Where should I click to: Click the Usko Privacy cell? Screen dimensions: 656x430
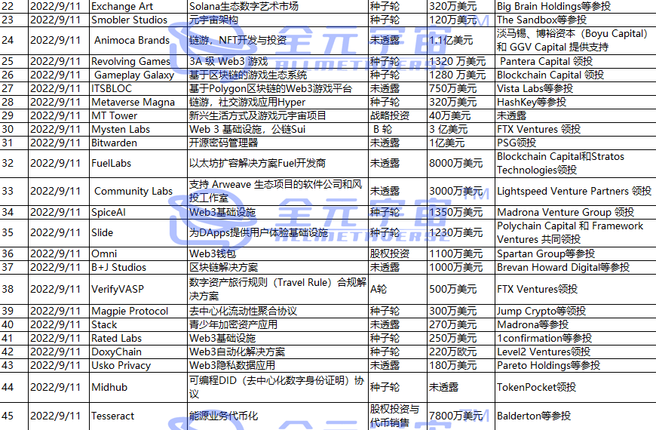click(x=138, y=366)
